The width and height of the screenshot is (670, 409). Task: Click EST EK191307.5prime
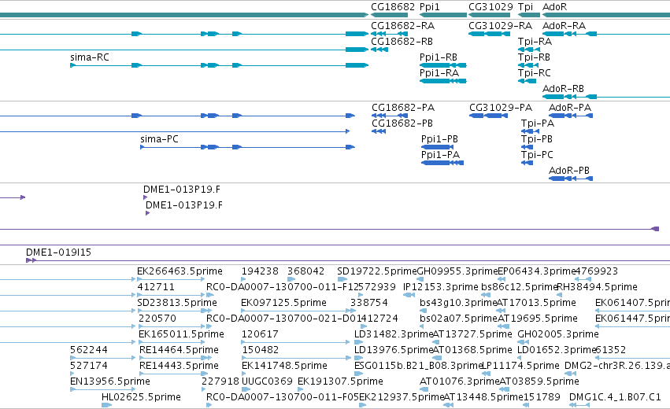coord(340,381)
